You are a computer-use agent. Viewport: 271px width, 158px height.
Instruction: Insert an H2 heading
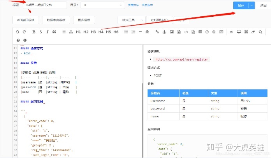pyautogui.click(x=86, y=32)
